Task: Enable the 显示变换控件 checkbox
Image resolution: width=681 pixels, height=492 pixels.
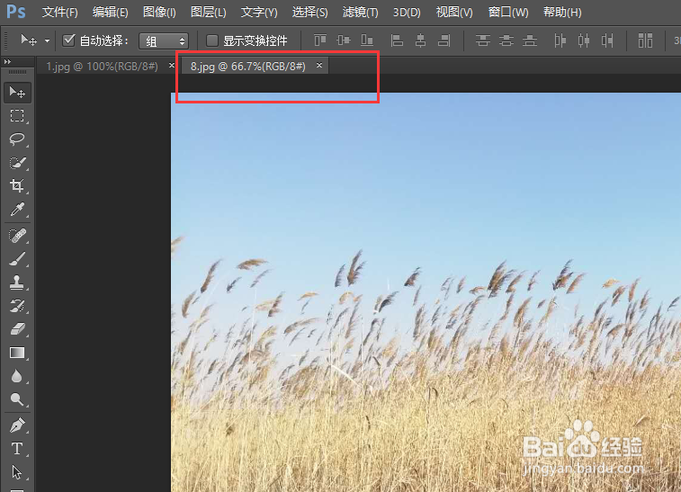Action: tap(212, 40)
